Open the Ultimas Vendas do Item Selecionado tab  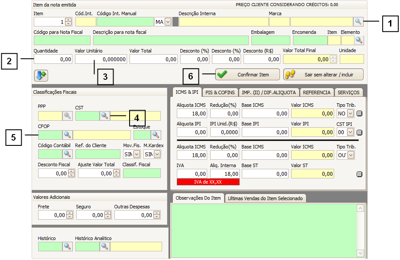(266, 198)
